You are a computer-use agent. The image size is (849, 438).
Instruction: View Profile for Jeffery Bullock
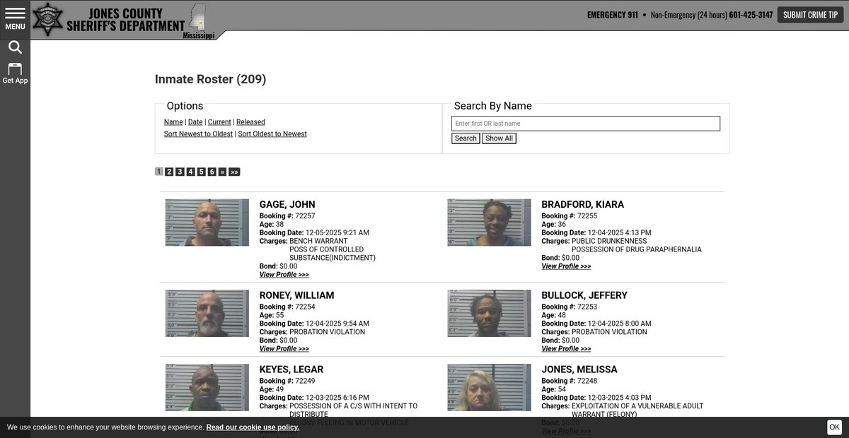coord(566,349)
